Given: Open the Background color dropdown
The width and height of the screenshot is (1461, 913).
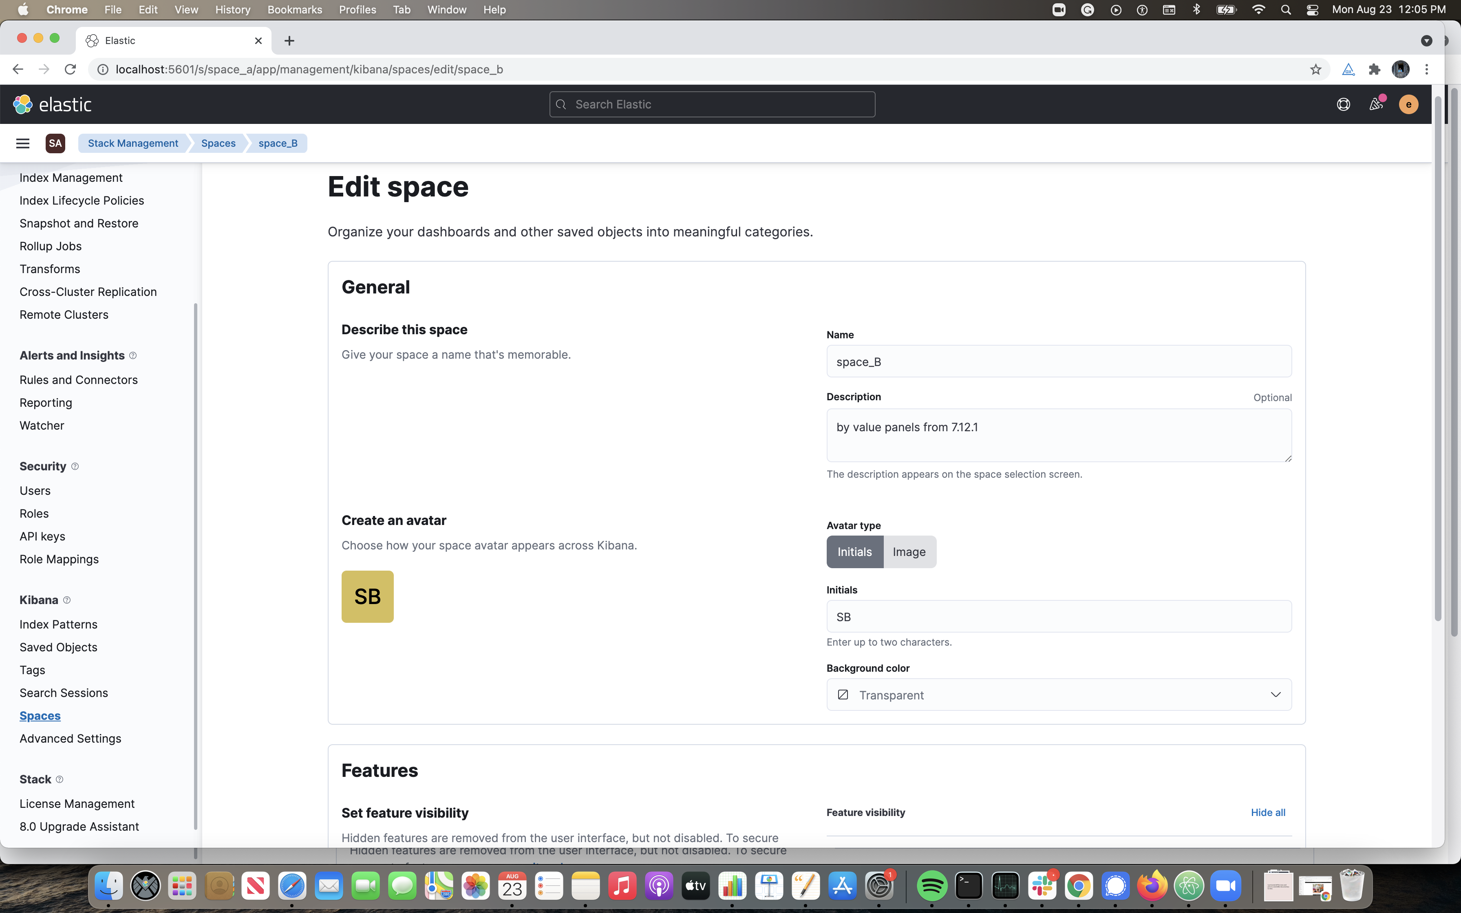Looking at the screenshot, I should pos(1059,695).
